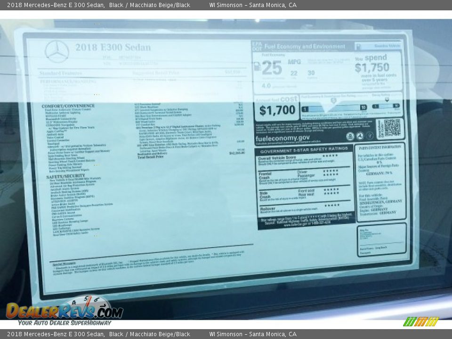This screenshot has width=452, height=339.
Task: Click the top caption 2018 Mercedes-Benz E 300 Sedan
Action: (56, 5)
